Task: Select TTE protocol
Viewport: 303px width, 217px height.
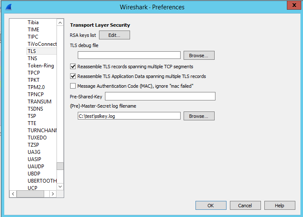Action: click(32, 123)
